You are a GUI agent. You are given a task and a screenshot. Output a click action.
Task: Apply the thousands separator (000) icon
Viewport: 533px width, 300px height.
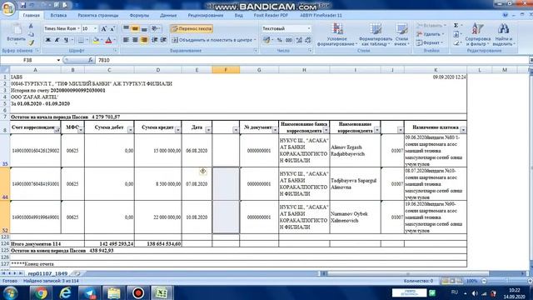289,40
